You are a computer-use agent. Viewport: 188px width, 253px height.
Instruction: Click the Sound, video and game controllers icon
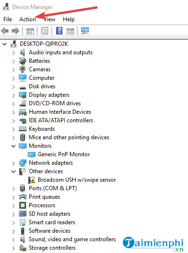point(23,239)
